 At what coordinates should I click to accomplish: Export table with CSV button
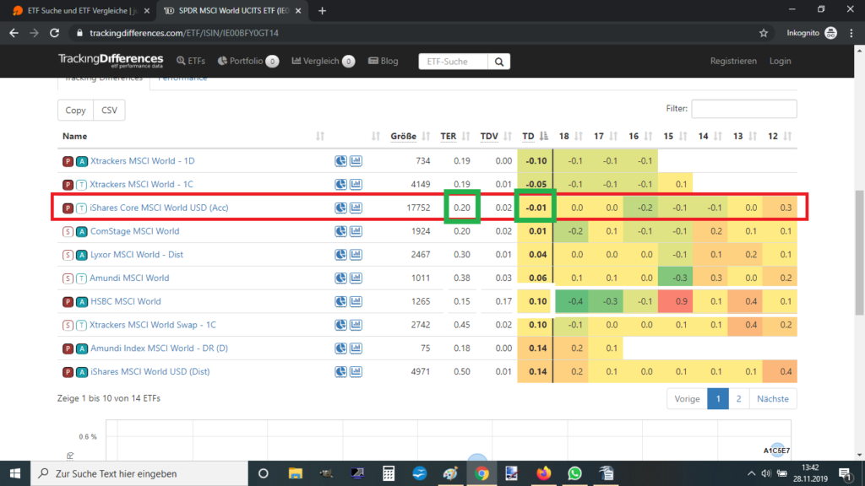[109, 111]
